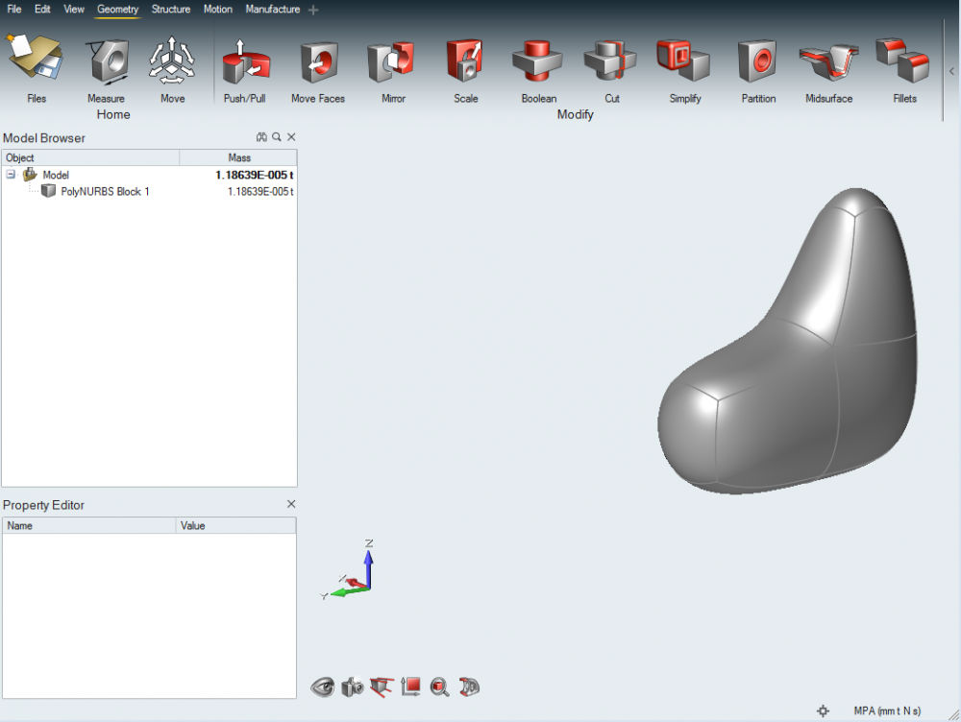The width and height of the screenshot is (961, 722).
Task: Collapse the Model tree node
Action: 11,175
